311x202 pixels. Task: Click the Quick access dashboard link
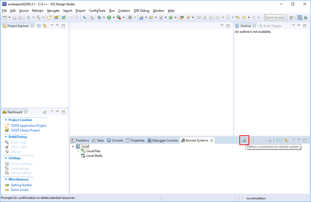tap(20, 190)
